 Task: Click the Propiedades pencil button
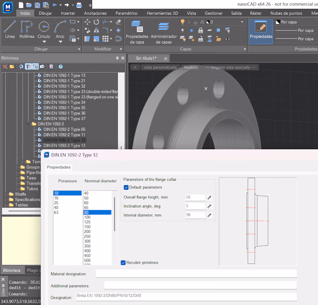point(261,31)
